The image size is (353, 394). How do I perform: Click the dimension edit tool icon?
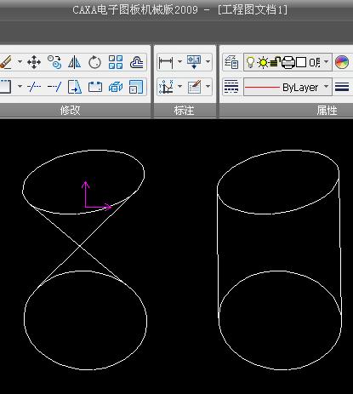point(195,87)
